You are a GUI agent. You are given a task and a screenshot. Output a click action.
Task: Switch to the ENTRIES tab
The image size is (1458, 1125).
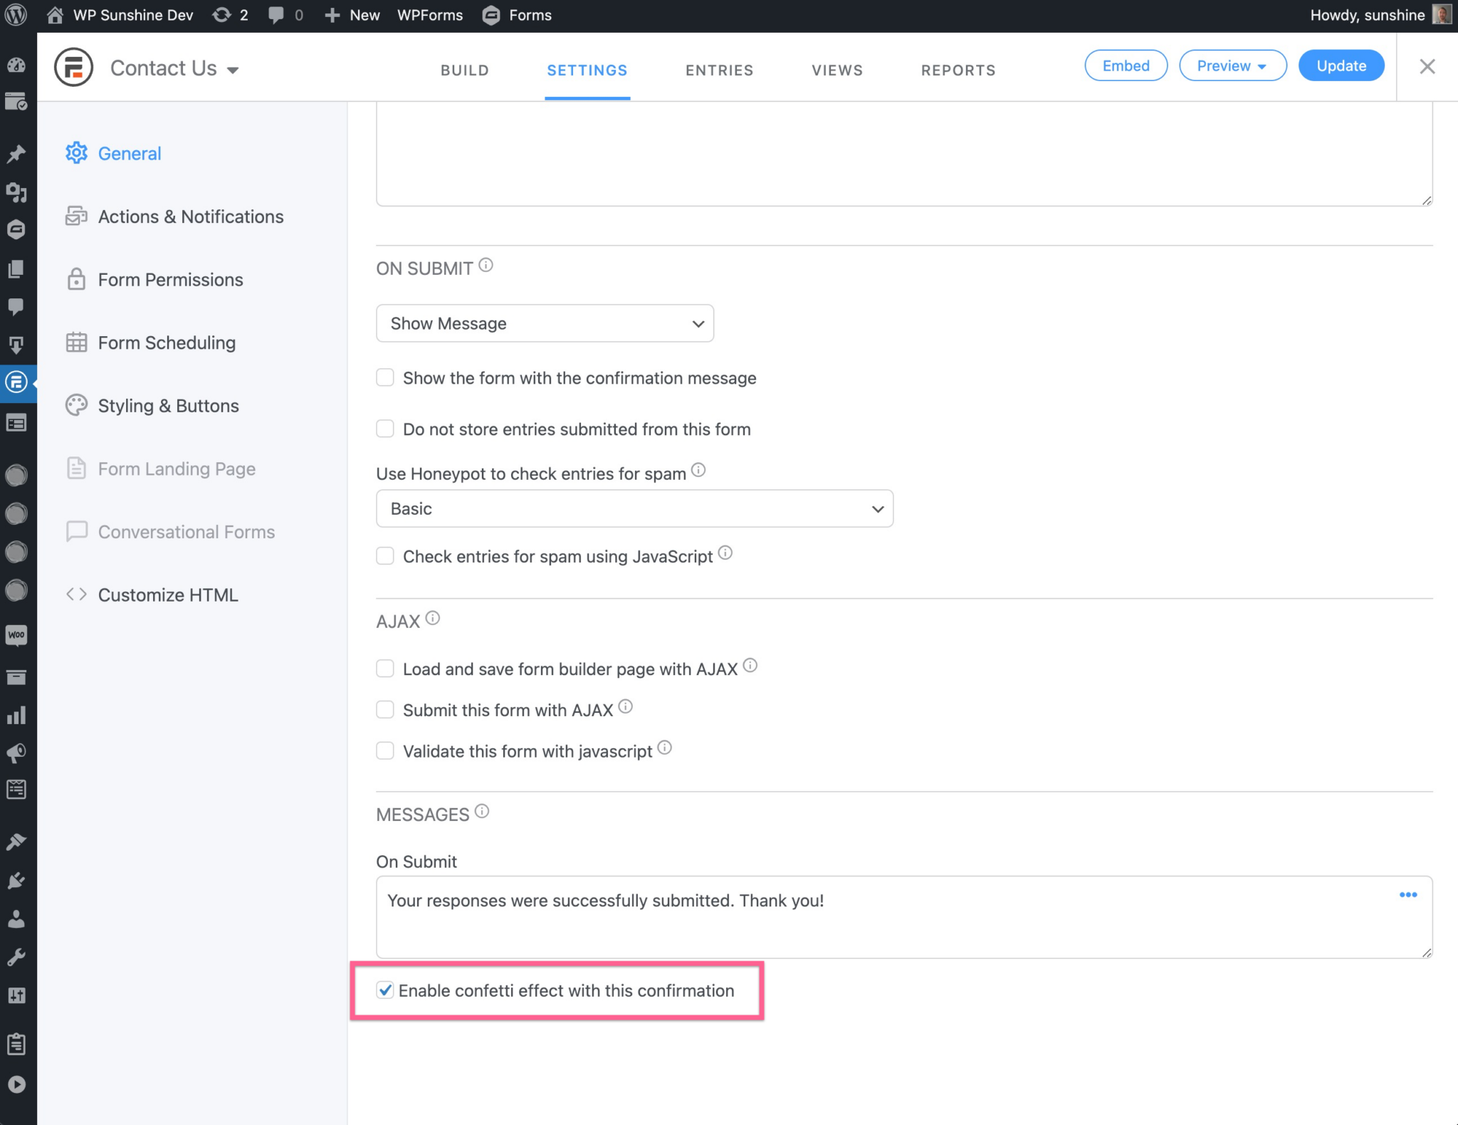pos(719,70)
